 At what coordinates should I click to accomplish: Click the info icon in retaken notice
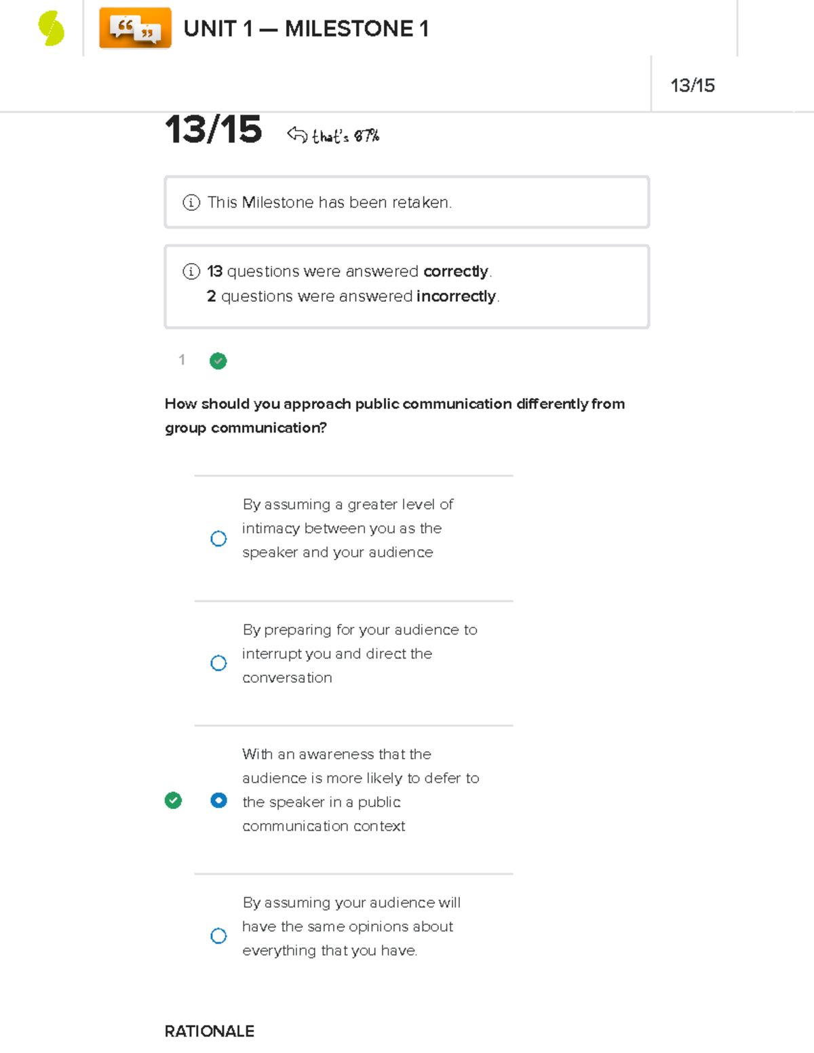[x=191, y=203]
